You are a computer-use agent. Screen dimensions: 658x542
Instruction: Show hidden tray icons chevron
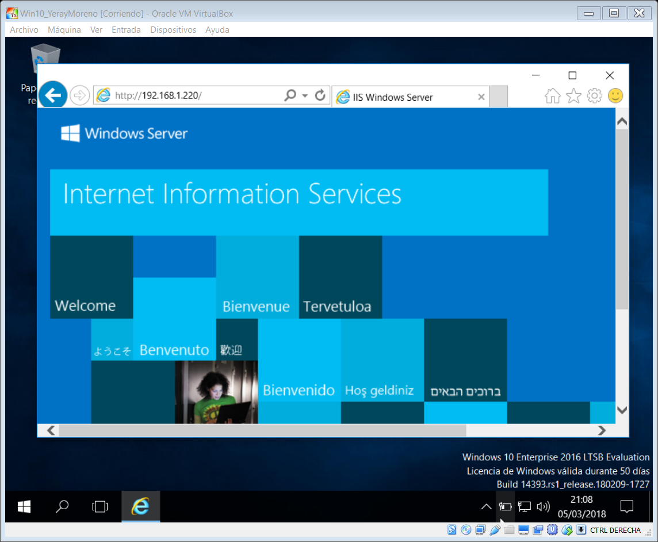[486, 507]
